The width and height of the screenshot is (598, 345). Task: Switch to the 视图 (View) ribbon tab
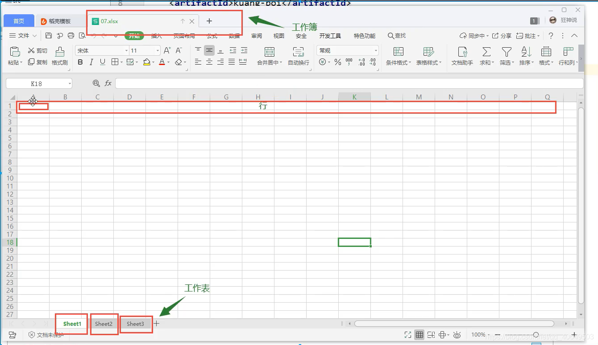point(279,36)
